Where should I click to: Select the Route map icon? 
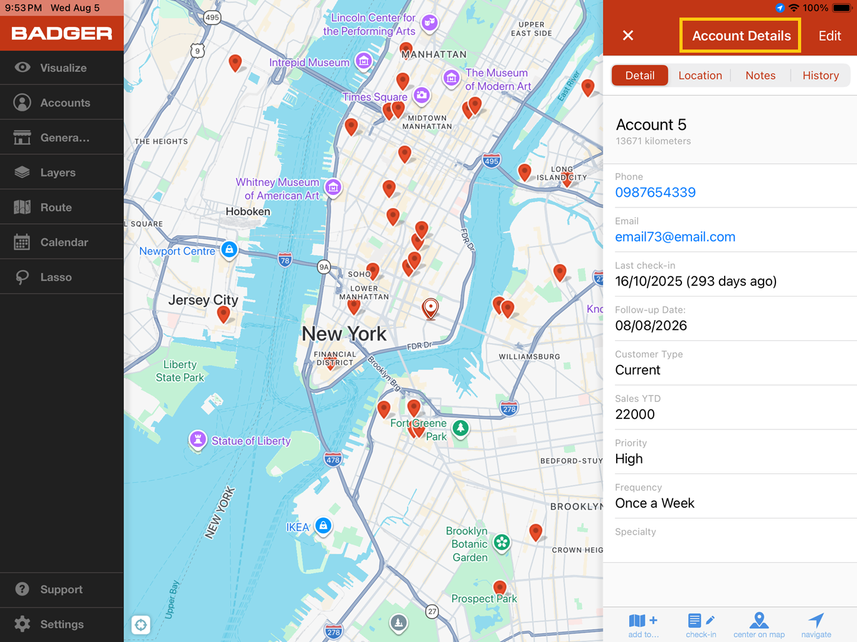[23, 207]
